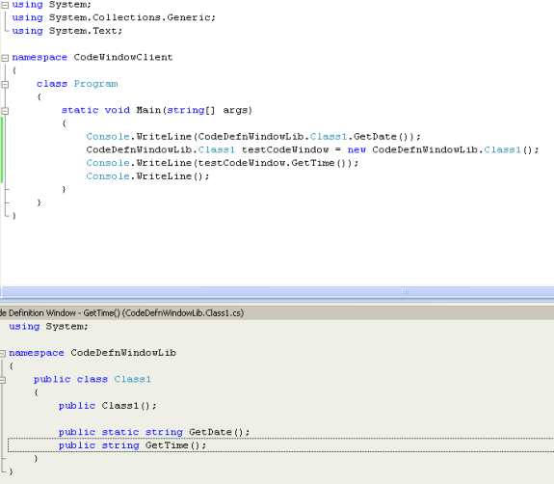Click 'CodeDefnWindowLib' namespace name in definition window
The width and height of the screenshot is (554, 484).
(x=123, y=353)
